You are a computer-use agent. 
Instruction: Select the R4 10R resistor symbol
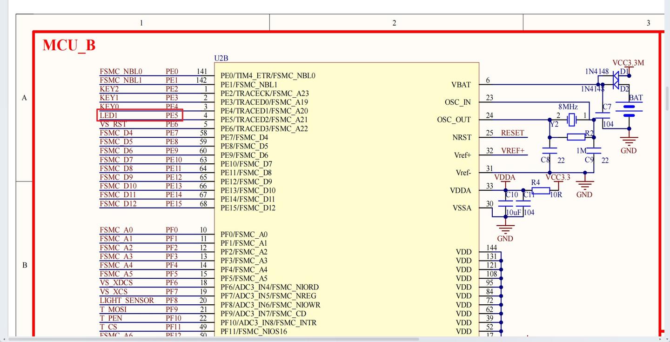tap(541, 190)
